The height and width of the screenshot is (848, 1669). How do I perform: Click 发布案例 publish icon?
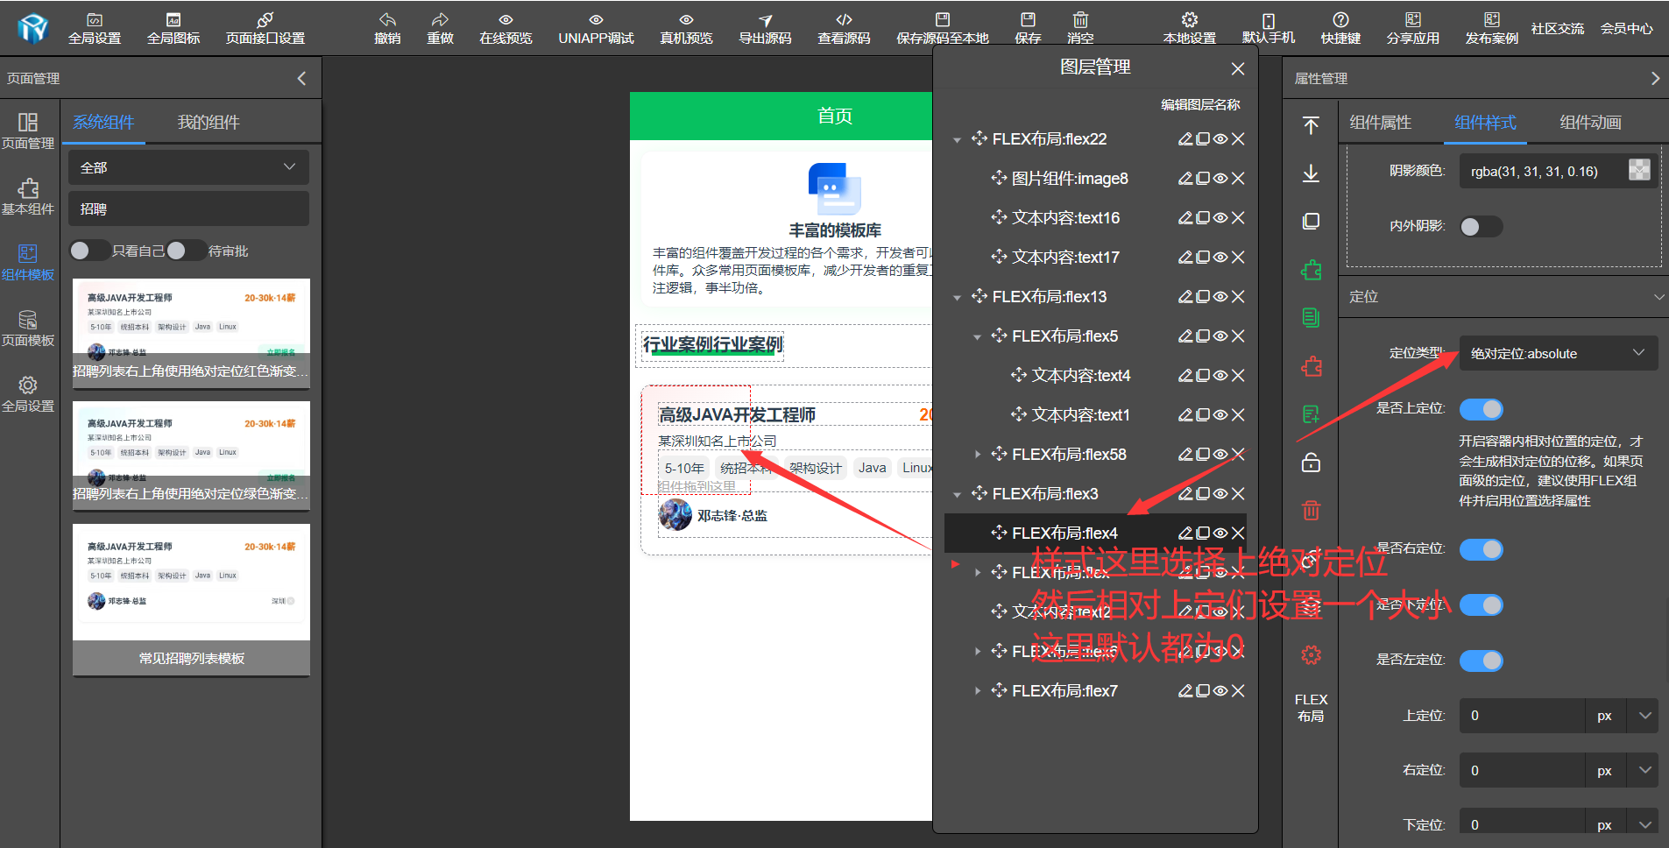(1491, 19)
